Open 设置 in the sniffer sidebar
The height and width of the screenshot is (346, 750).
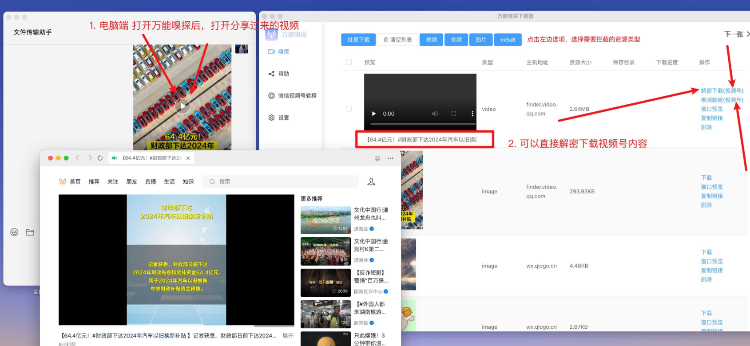click(284, 118)
